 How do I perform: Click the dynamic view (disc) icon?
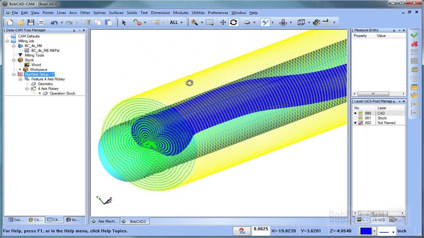coord(247,22)
